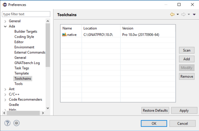Click the Version column header
The width and height of the screenshot is (199, 131).
pyautogui.click(x=148, y=28)
